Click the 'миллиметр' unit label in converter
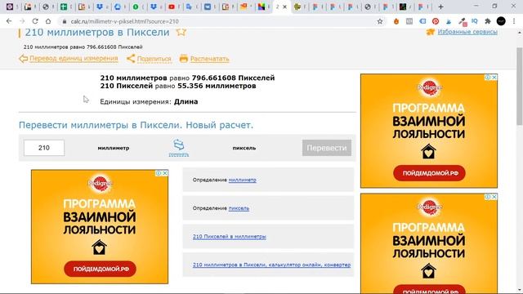This screenshot has height=294, width=523. pos(114,148)
